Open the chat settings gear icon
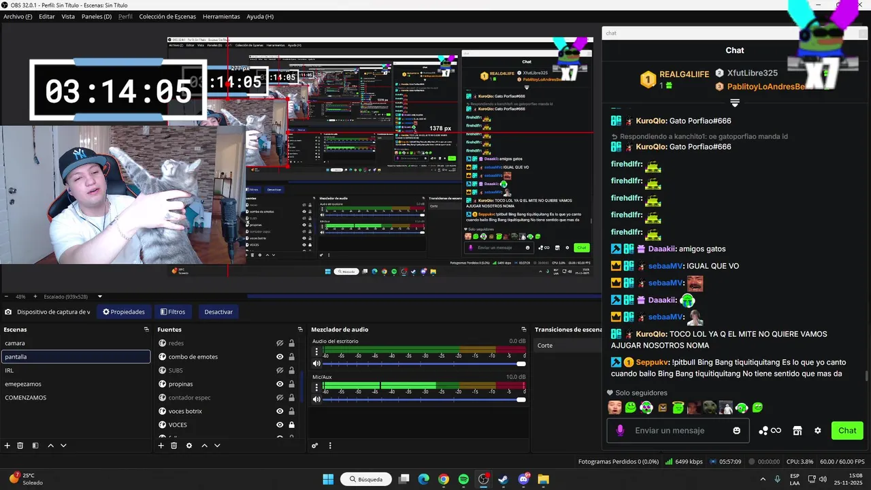The width and height of the screenshot is (871, 490). click(x=818, y=430)
